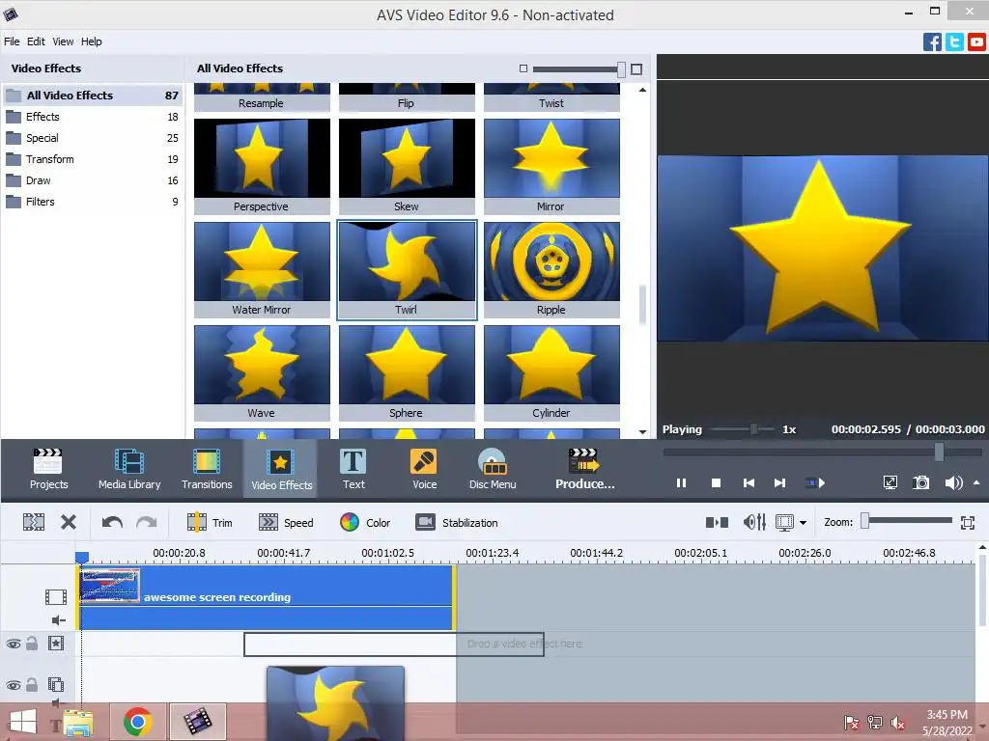Select the Perspective effect thumbnail
This screenshot has height=741, width=989.
(262, 166)
